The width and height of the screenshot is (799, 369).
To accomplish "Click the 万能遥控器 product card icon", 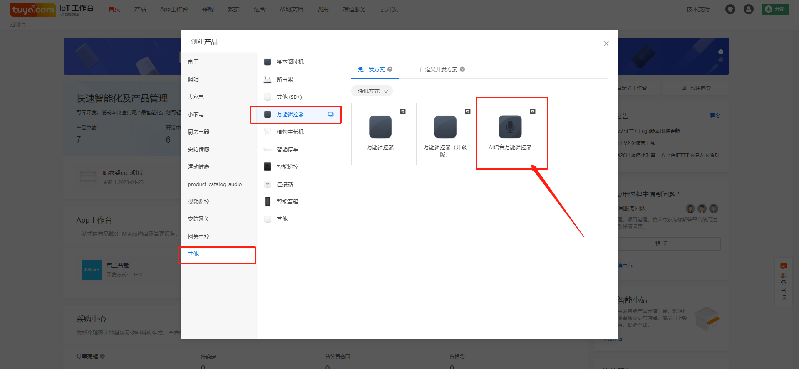I will 380,127.
